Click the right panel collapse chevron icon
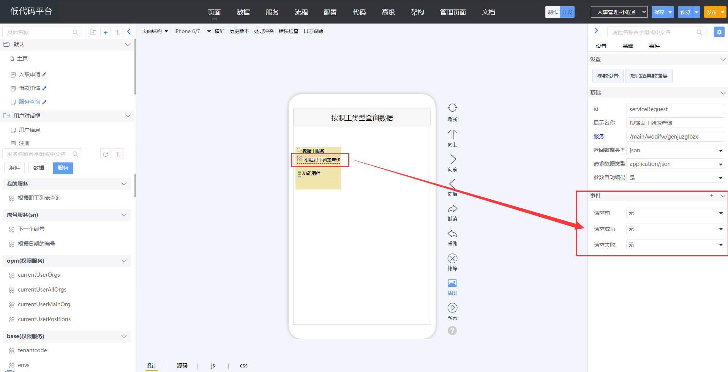This screenshot has height=372, width=728. [x=596, y=31]
